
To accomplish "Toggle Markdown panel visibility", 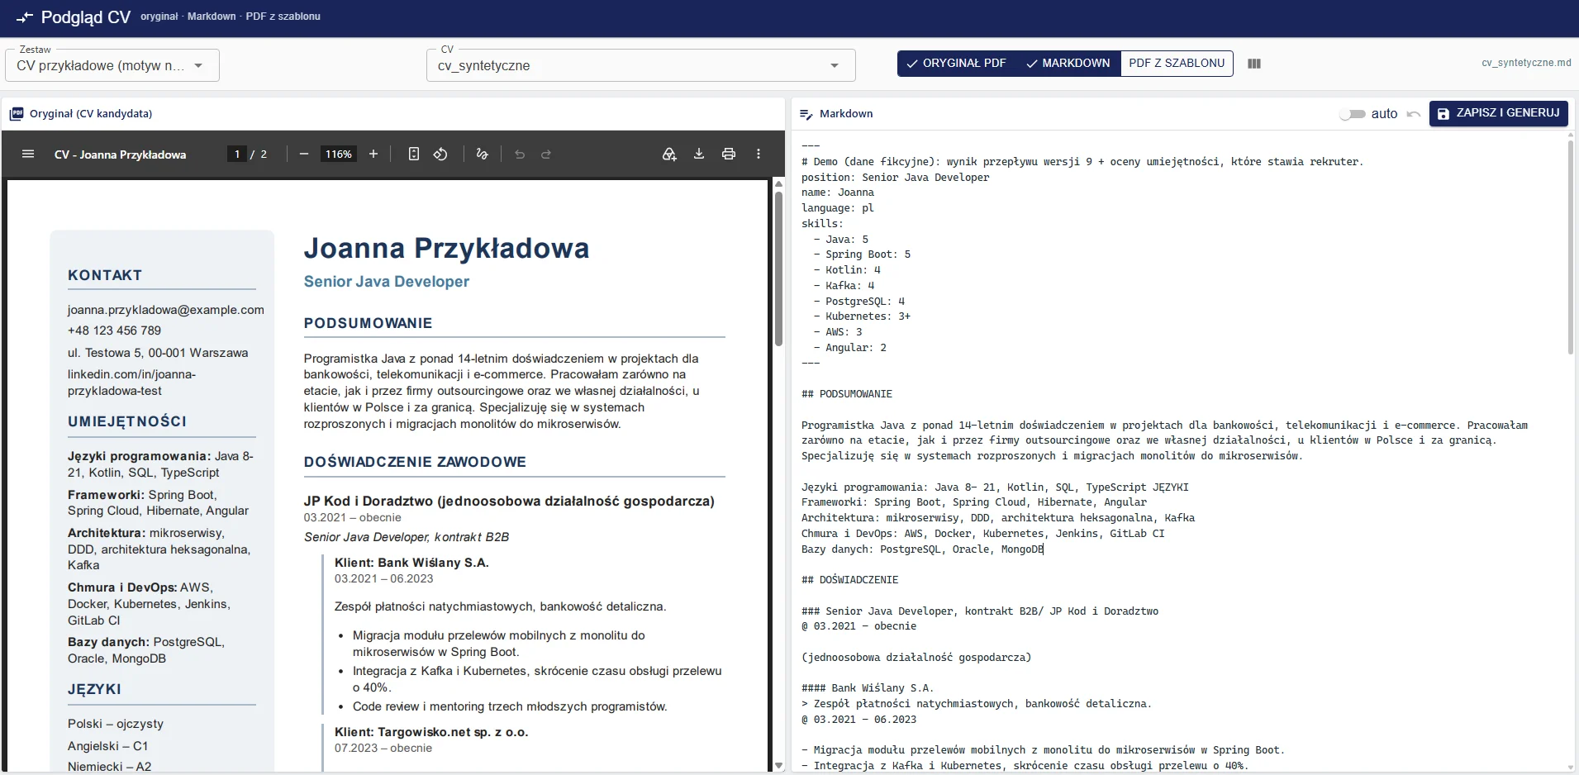I will 1068,64.
